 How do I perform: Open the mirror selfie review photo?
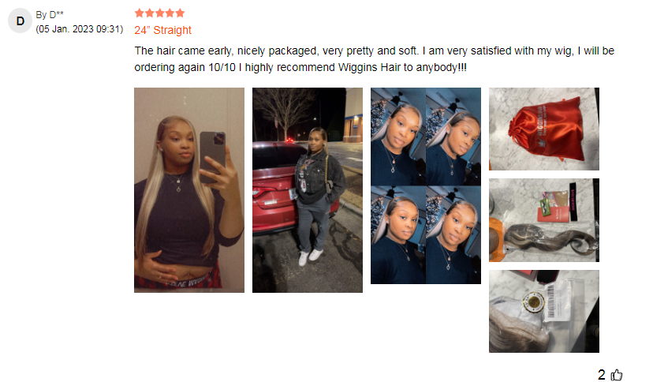[189, 190]
